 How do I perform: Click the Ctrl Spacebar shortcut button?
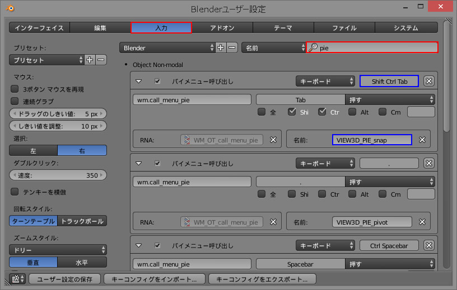coord(389,245)
